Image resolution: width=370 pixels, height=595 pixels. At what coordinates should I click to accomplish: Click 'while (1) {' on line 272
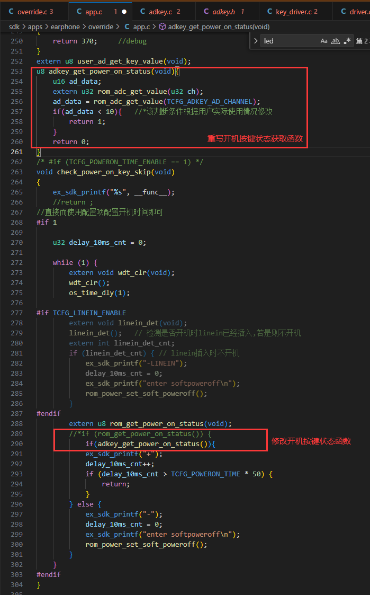click(x=75, y=263)
